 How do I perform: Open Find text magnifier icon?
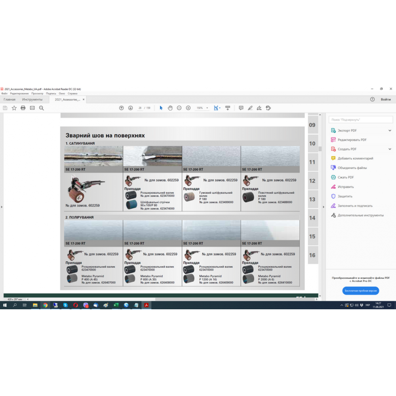(x=41, y=108)
